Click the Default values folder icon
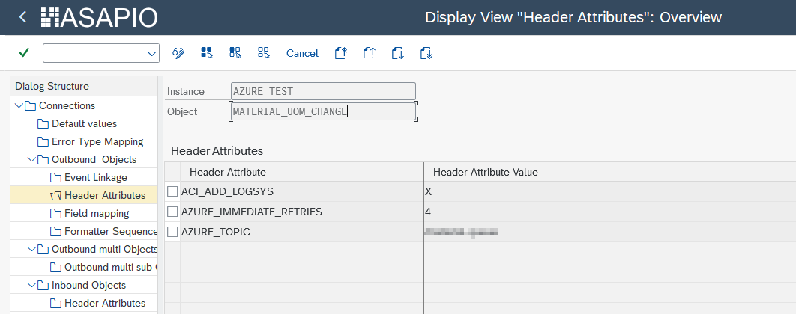This screenshot has height=314, width=796. click(43, 123)
